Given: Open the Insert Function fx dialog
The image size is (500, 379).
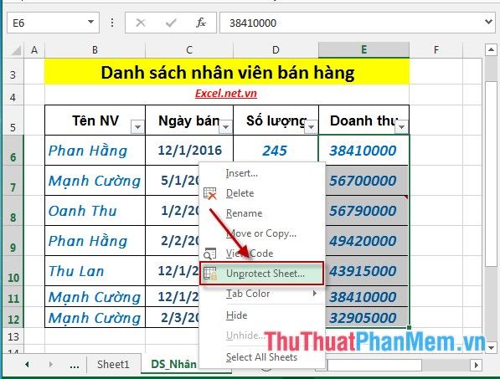Looking at the screenshot, I should pyautogui.click(x=201, y=23).
